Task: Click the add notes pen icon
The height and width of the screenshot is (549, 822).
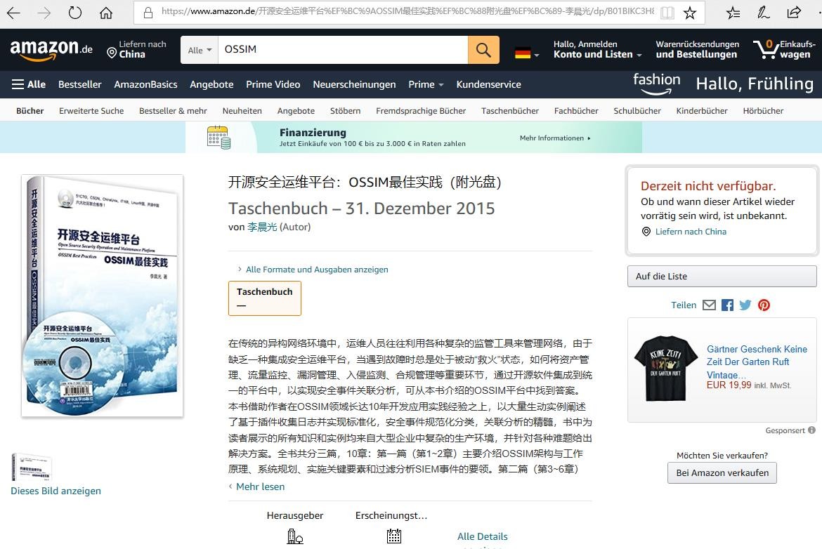Action: pyautogui.click(x=763, y=13)
